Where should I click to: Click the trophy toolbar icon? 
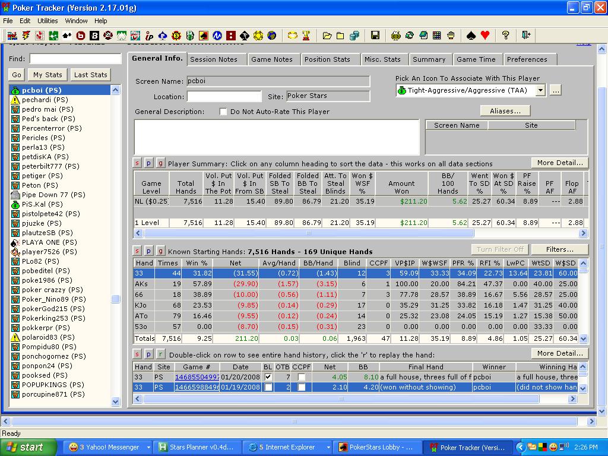[306, 36]
